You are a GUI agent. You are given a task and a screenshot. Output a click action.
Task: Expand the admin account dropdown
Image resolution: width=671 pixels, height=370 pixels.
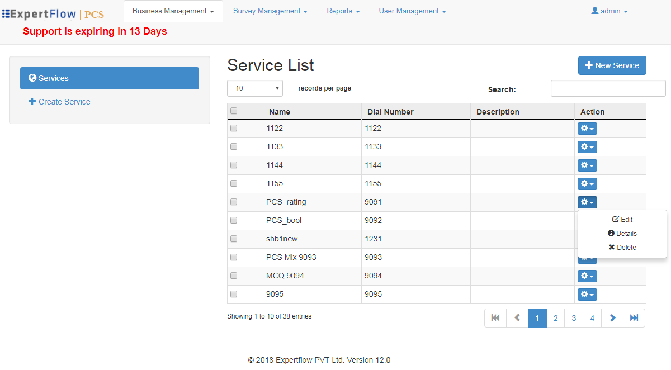(x=609, y=11)
